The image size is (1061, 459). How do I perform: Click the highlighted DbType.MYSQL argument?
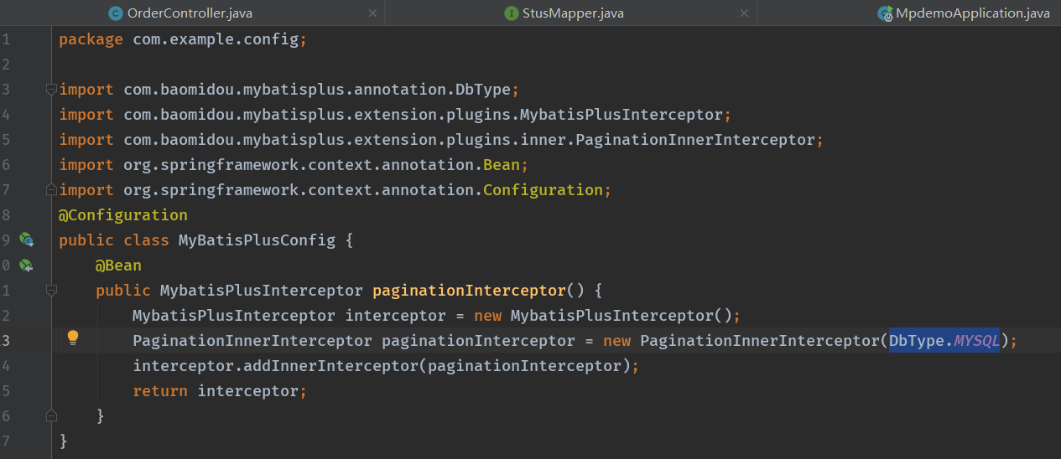click(x=944, y=341)
